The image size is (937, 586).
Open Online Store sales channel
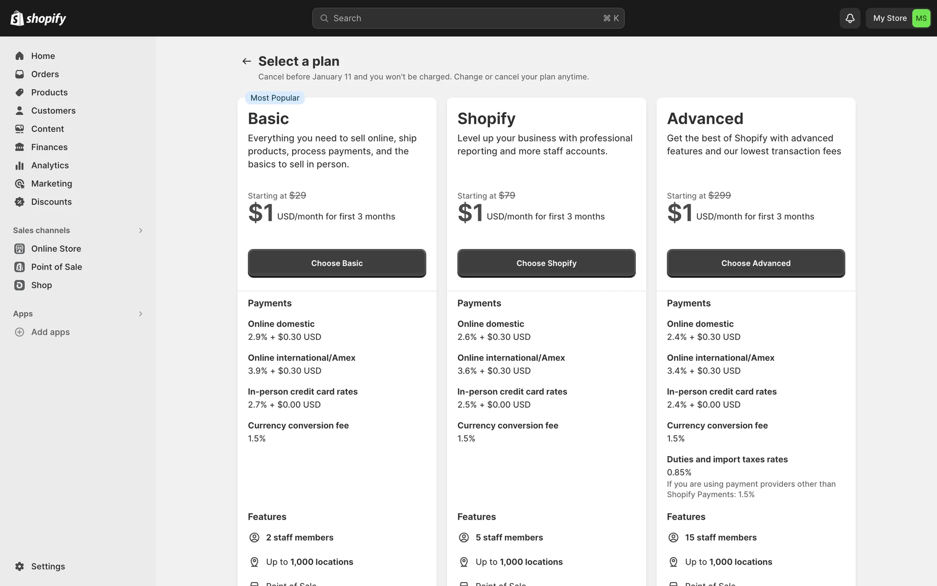coord(56,249)
